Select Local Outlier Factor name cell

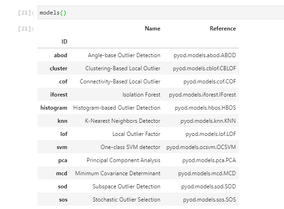pyautogui.click(x=130, y=134)
